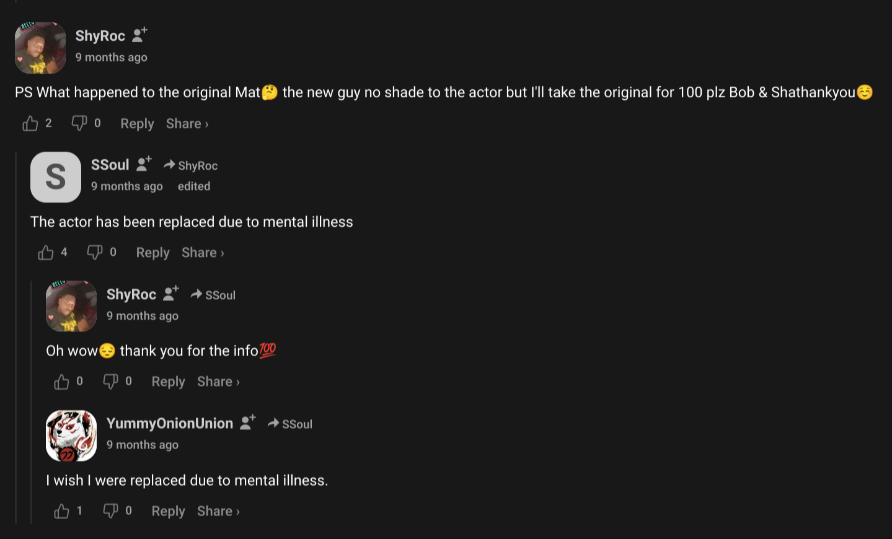Thumbs down SSoul's actor replaced reply
The image size is (892, 539).
95,252
